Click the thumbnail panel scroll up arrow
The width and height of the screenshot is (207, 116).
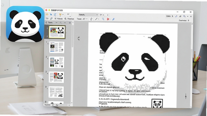pos(73,22)
